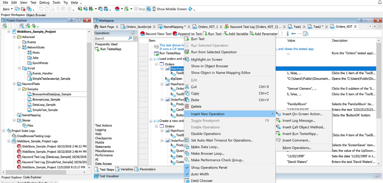The height and width of the screenshot is (183, 383).
Task: Choose Insert On-Screen Action from submenu
Action: (x=302, y=114)
